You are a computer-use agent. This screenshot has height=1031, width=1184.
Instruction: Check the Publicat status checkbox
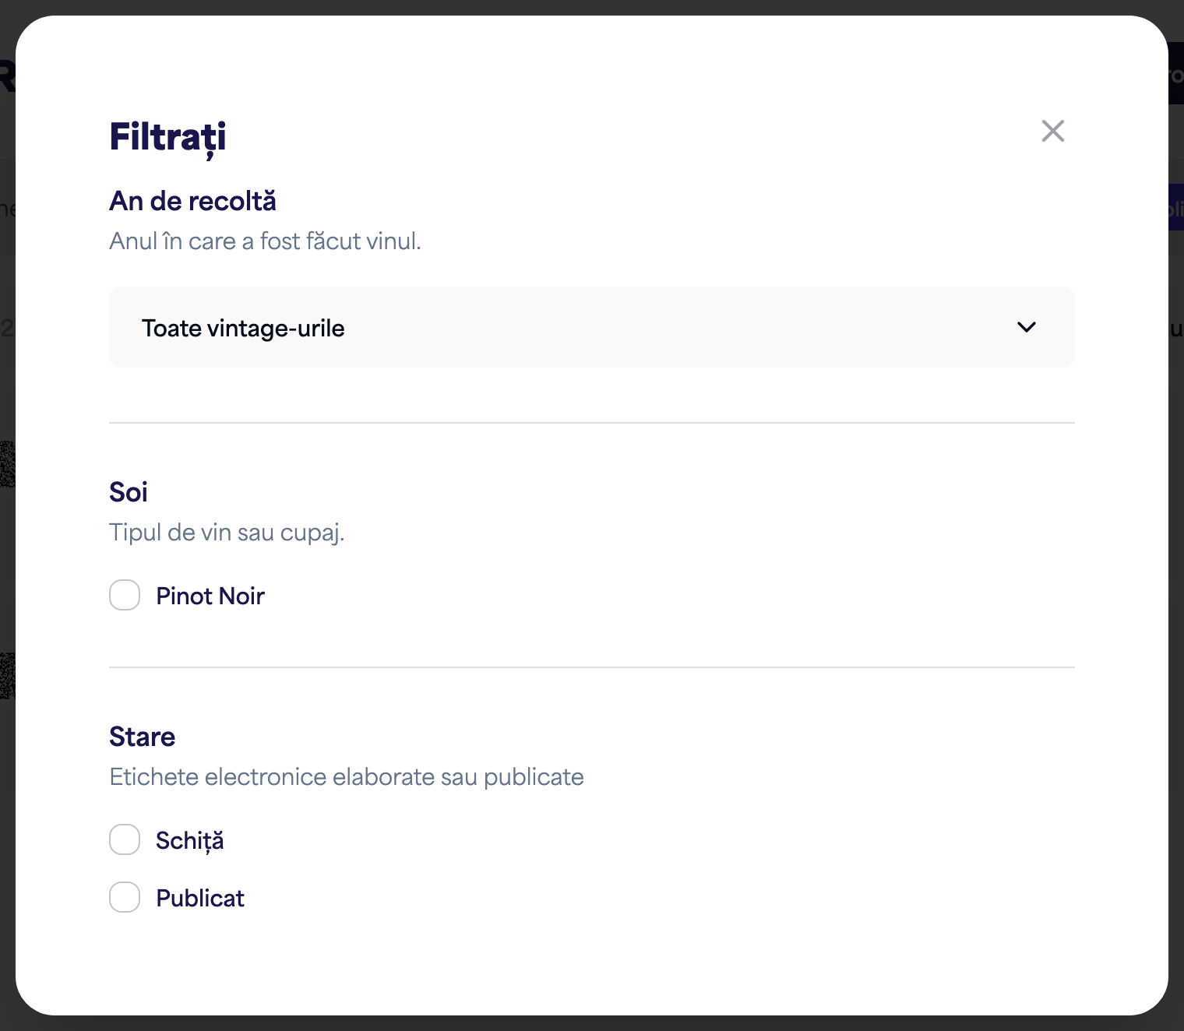click(125, 897)
